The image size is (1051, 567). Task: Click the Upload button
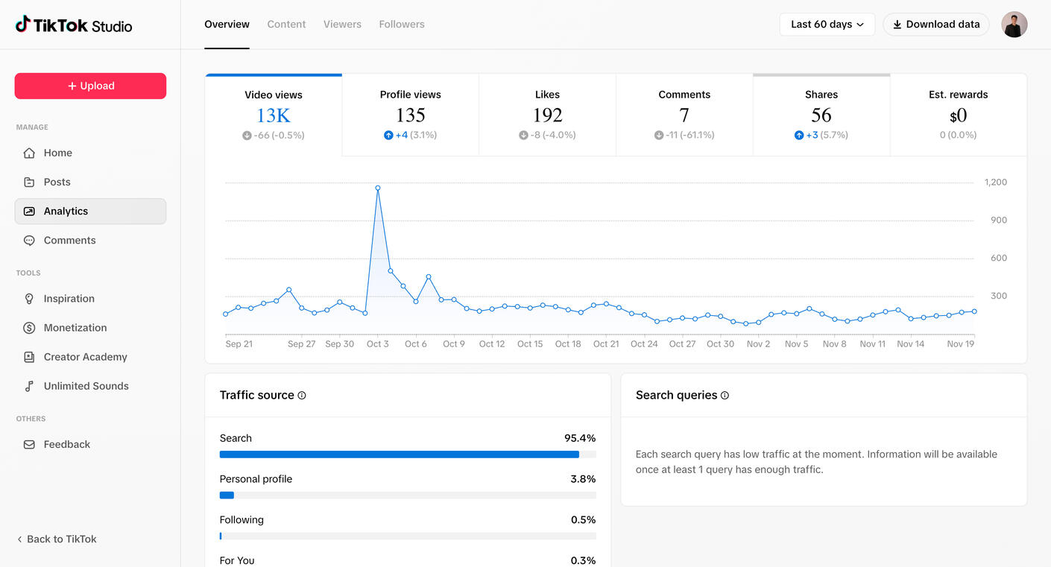pos(90,86)
